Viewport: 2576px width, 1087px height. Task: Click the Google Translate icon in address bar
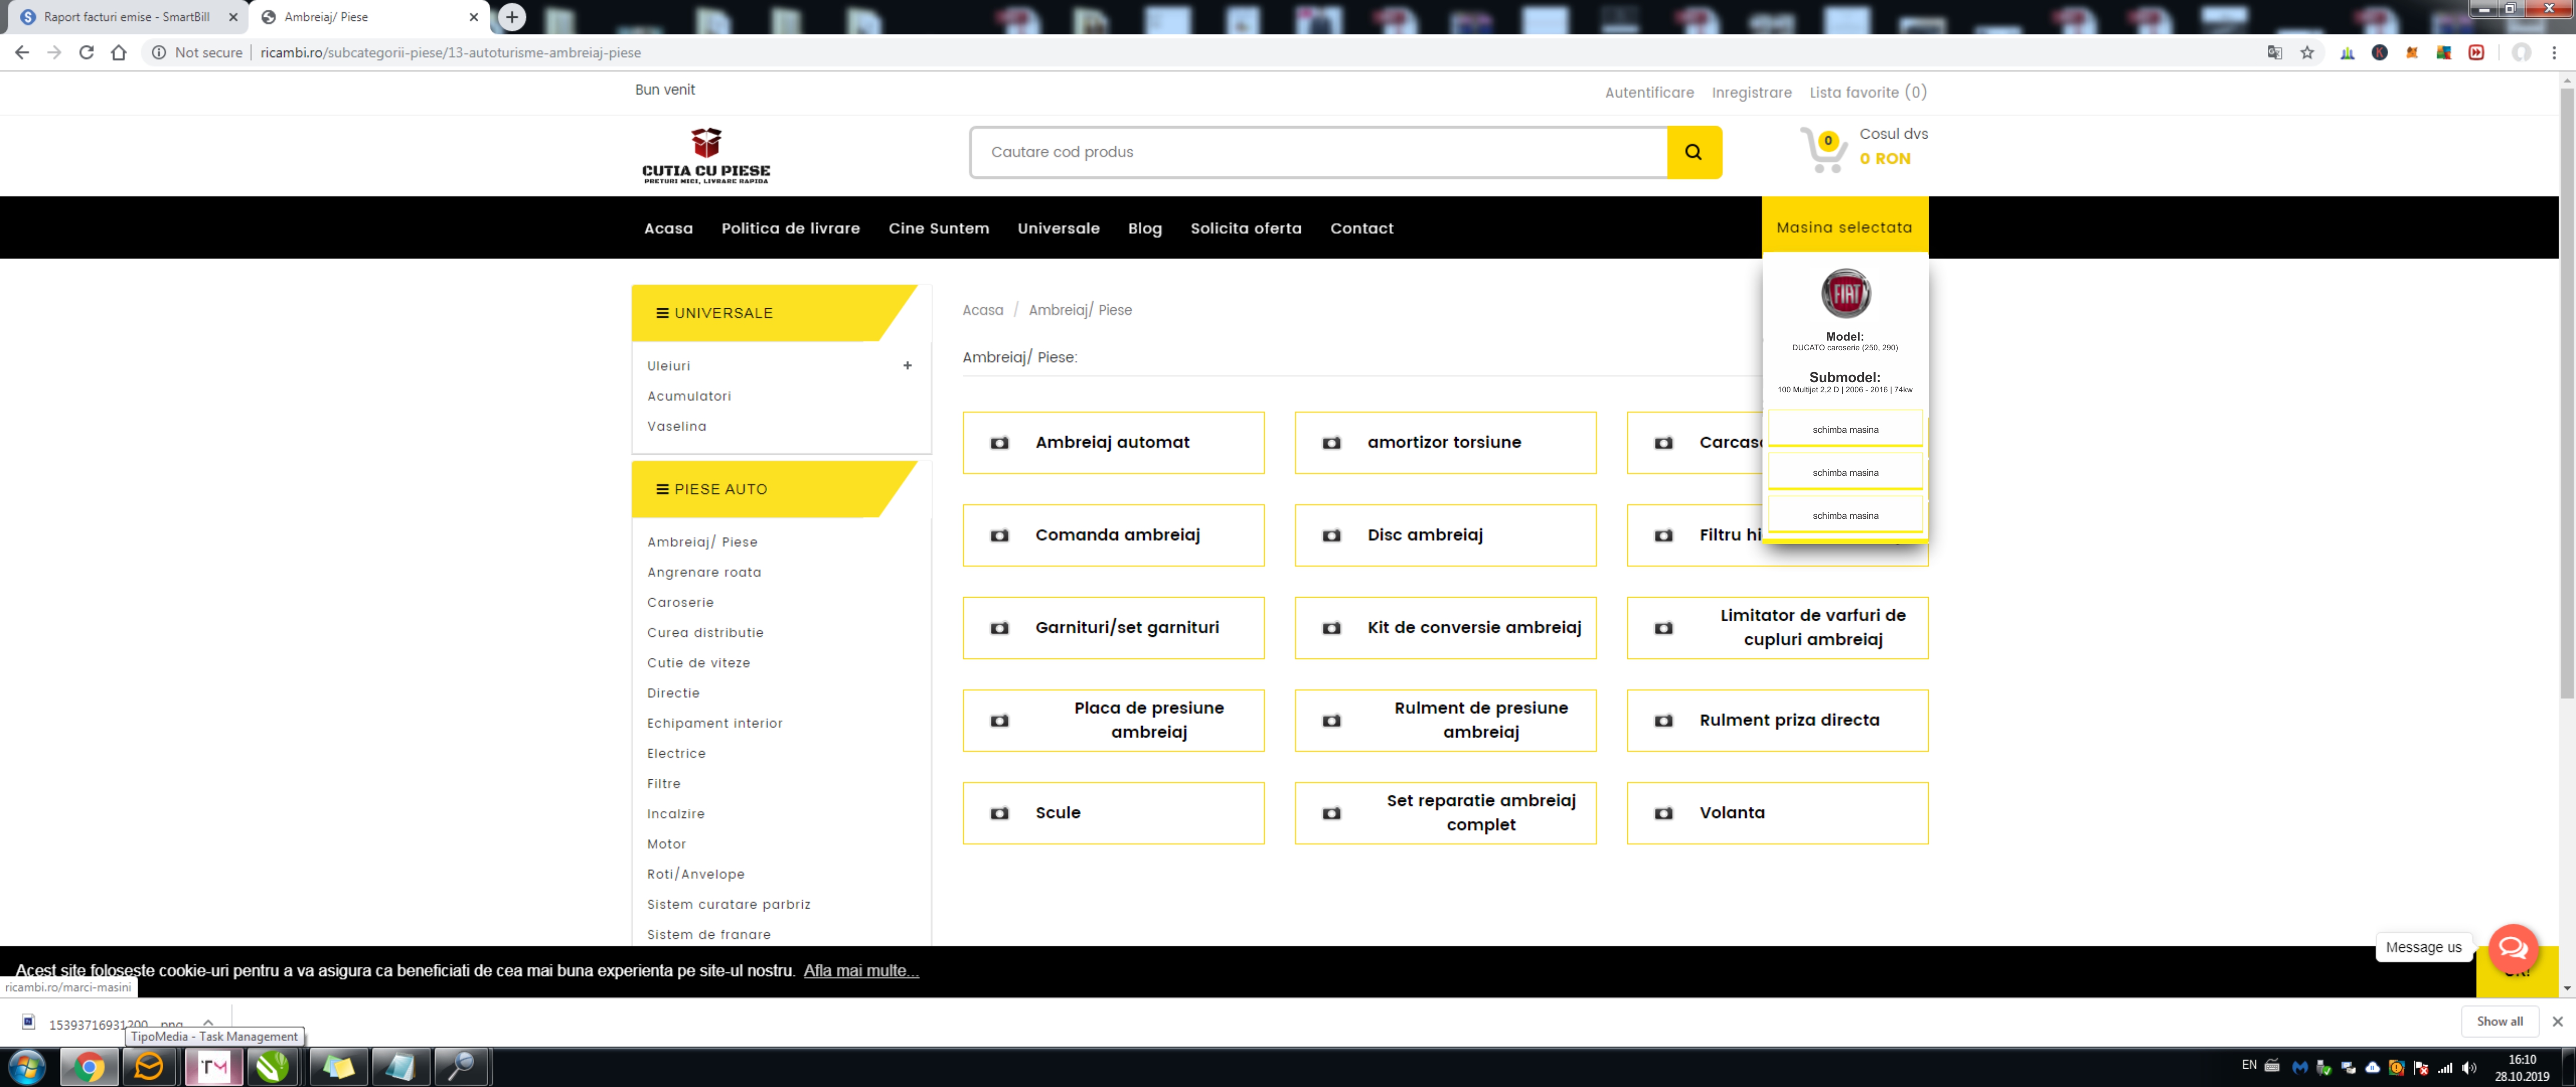point(2274,52)
